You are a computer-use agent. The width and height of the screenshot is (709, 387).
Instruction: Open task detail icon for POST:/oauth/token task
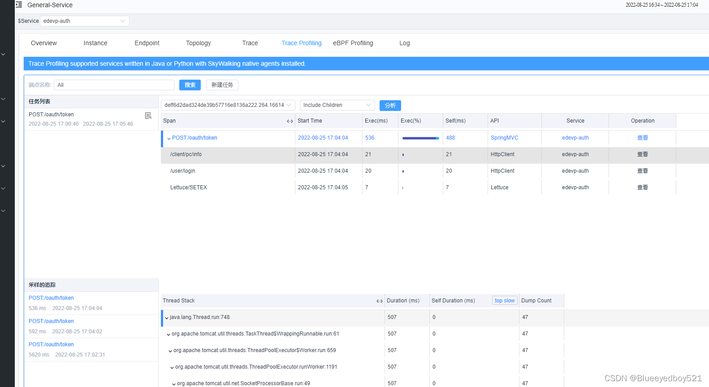148,115
